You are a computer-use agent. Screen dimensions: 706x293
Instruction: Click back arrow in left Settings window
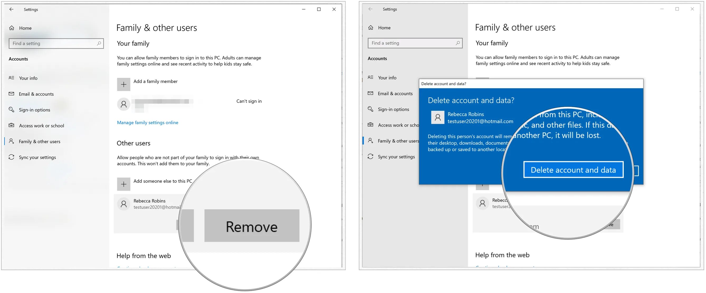11,9
